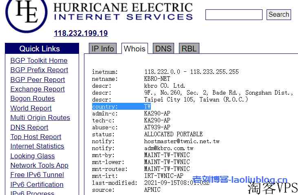
Task: Open IPv6 Certification link
Action: coord(37,184)
